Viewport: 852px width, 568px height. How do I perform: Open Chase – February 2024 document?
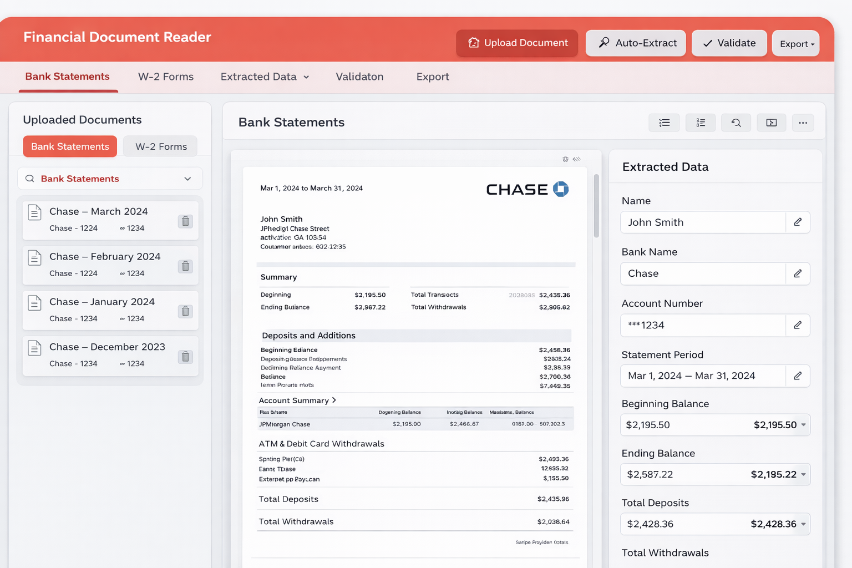110,265
